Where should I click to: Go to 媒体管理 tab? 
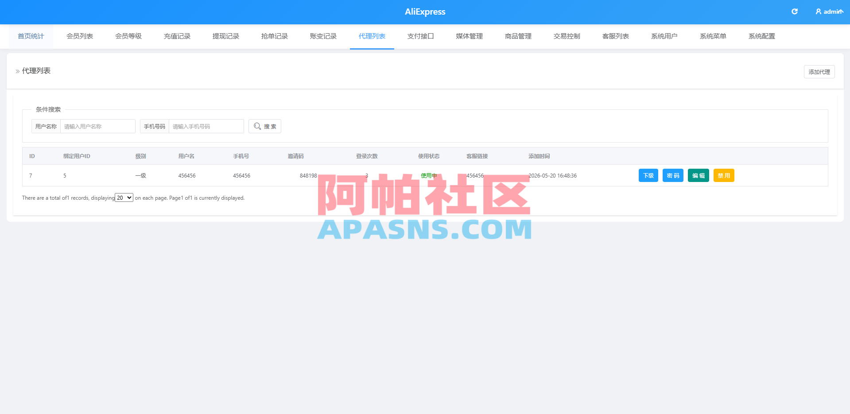tap(470, 36)
